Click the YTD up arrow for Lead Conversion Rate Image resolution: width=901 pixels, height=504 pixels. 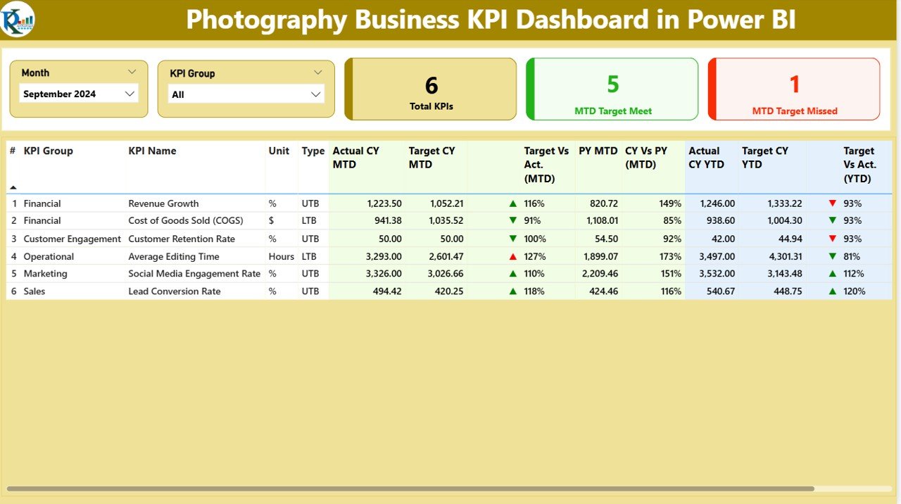(833, 291)
